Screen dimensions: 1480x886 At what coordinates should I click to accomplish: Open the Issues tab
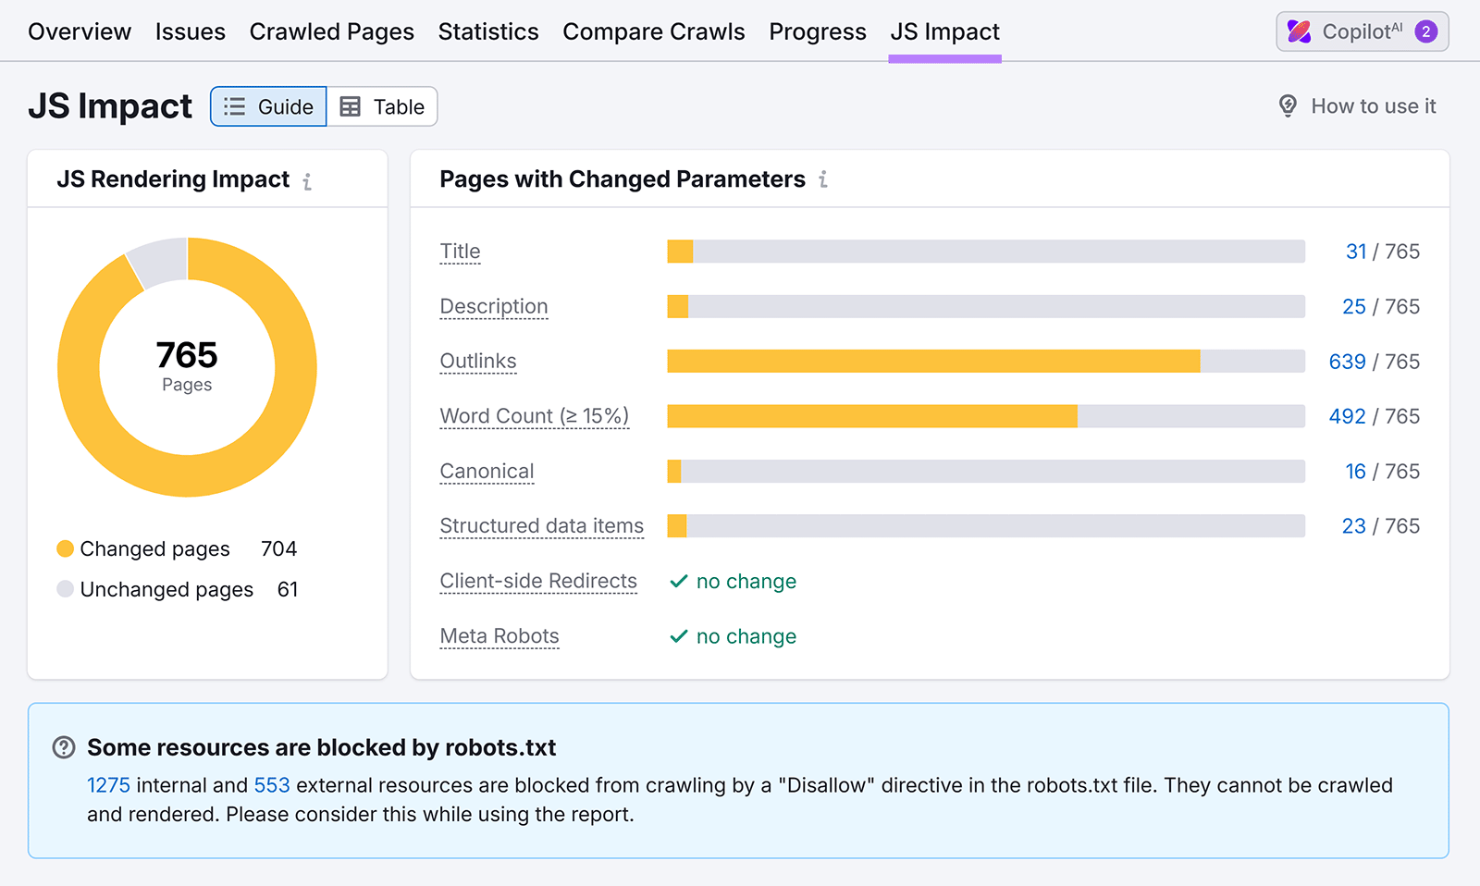point(190,31)
